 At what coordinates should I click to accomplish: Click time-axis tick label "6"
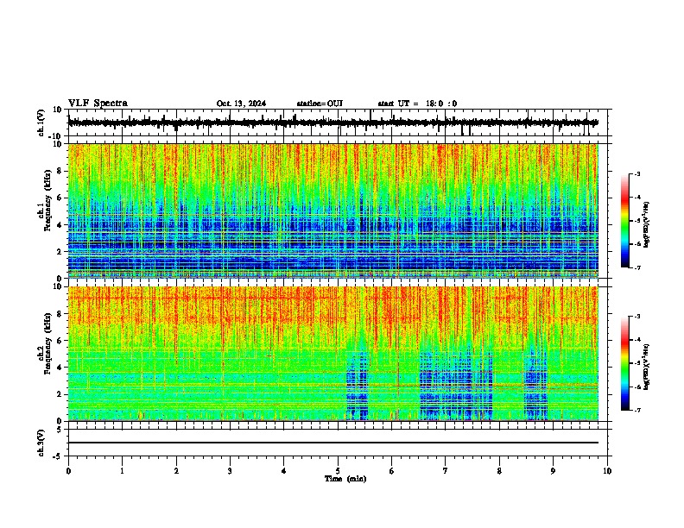click(391, 471)
